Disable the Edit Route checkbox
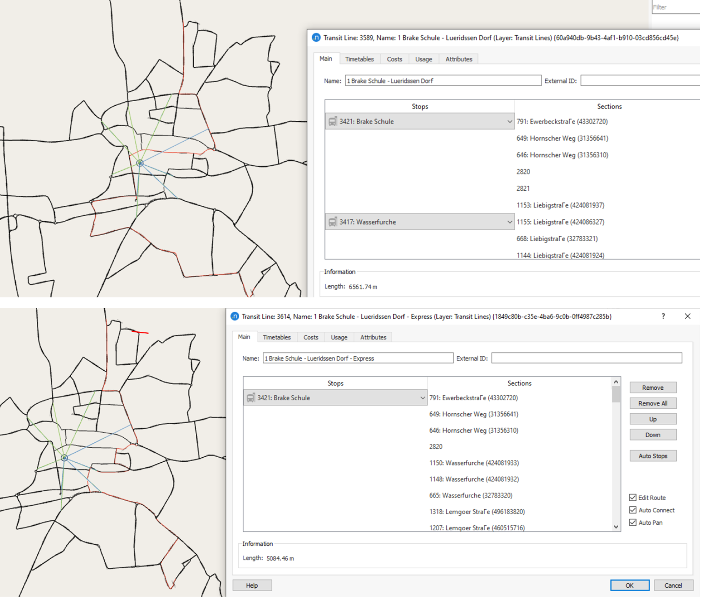The image size is (702, 609). click(633, 498)
